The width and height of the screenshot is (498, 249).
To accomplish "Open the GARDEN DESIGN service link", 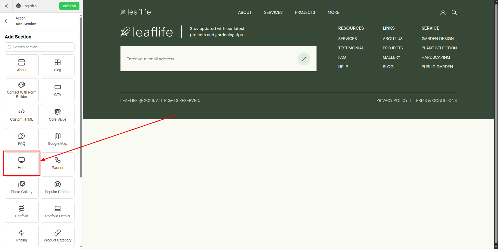I will click(438, 39).
